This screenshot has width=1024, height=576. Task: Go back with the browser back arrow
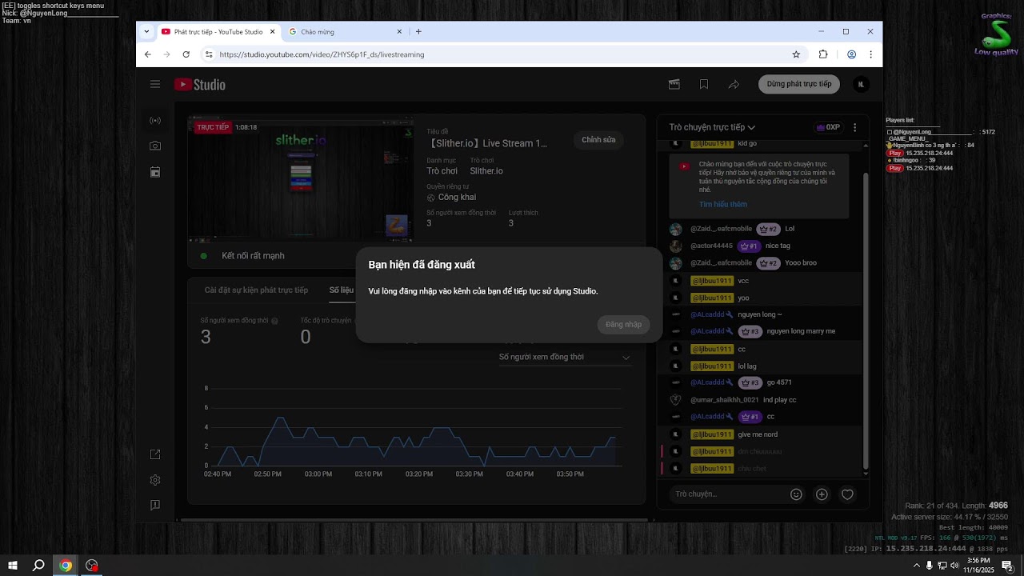[147, 54]
